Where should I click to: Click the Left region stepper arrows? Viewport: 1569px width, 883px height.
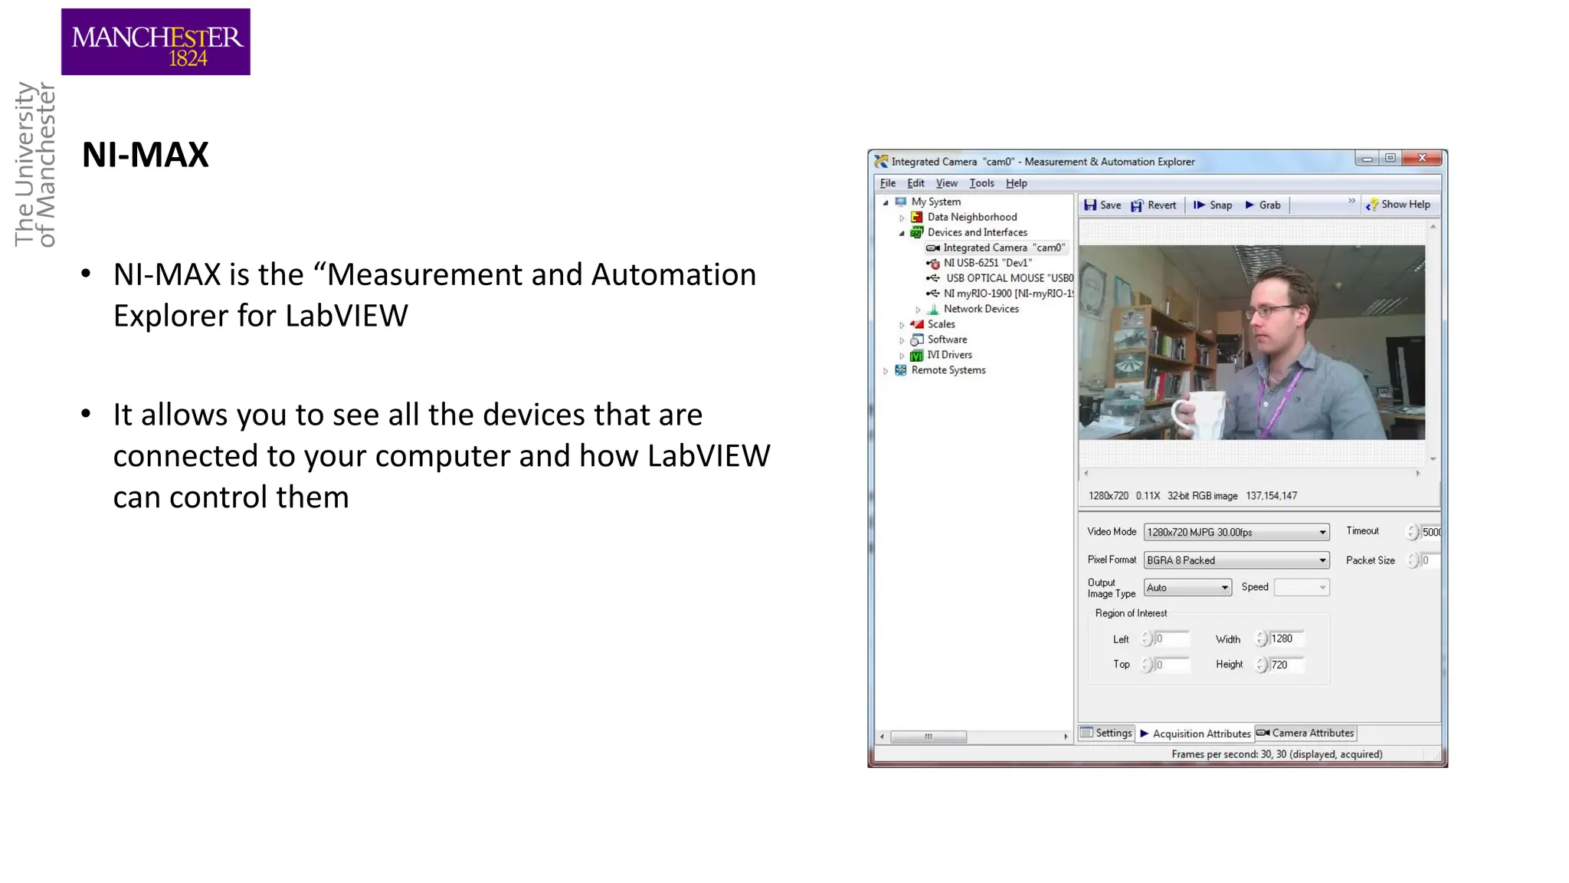point(1147,638)
